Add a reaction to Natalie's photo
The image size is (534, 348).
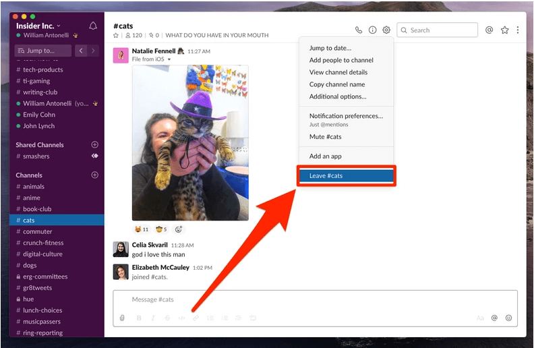(x=179, y=229)
